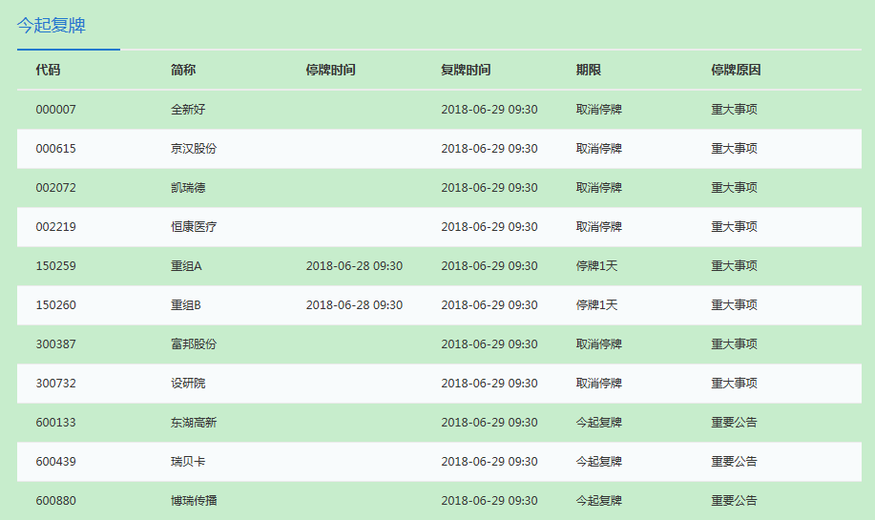Click the 简称 column header
The height and width of the screenshot is (520, 875).
tap(183, 71)
